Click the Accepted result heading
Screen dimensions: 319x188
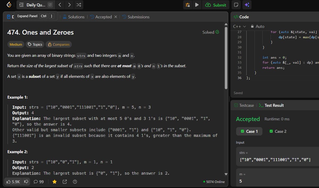point(248,119)
